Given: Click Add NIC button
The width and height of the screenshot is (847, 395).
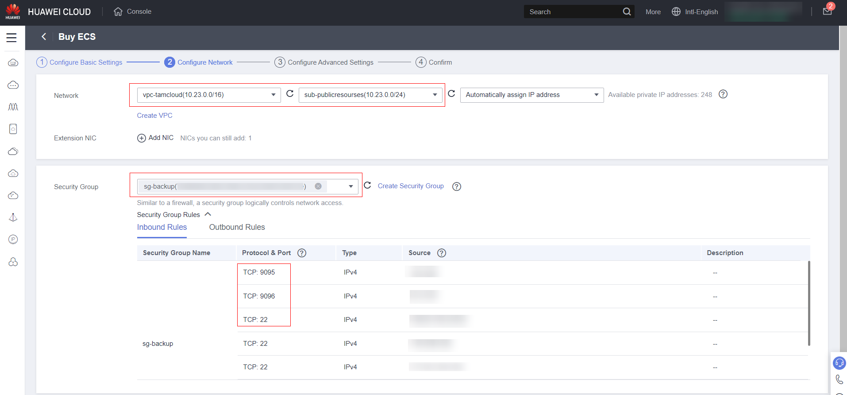Looking at the screenshot, I should (x=155, y=138).
